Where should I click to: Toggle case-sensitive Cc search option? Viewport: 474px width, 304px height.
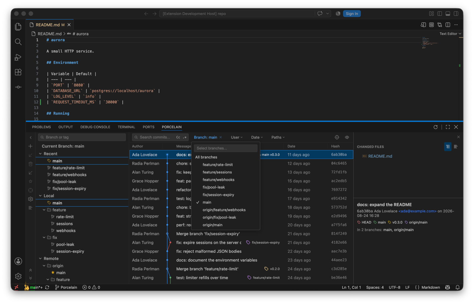tap(178, 137)
